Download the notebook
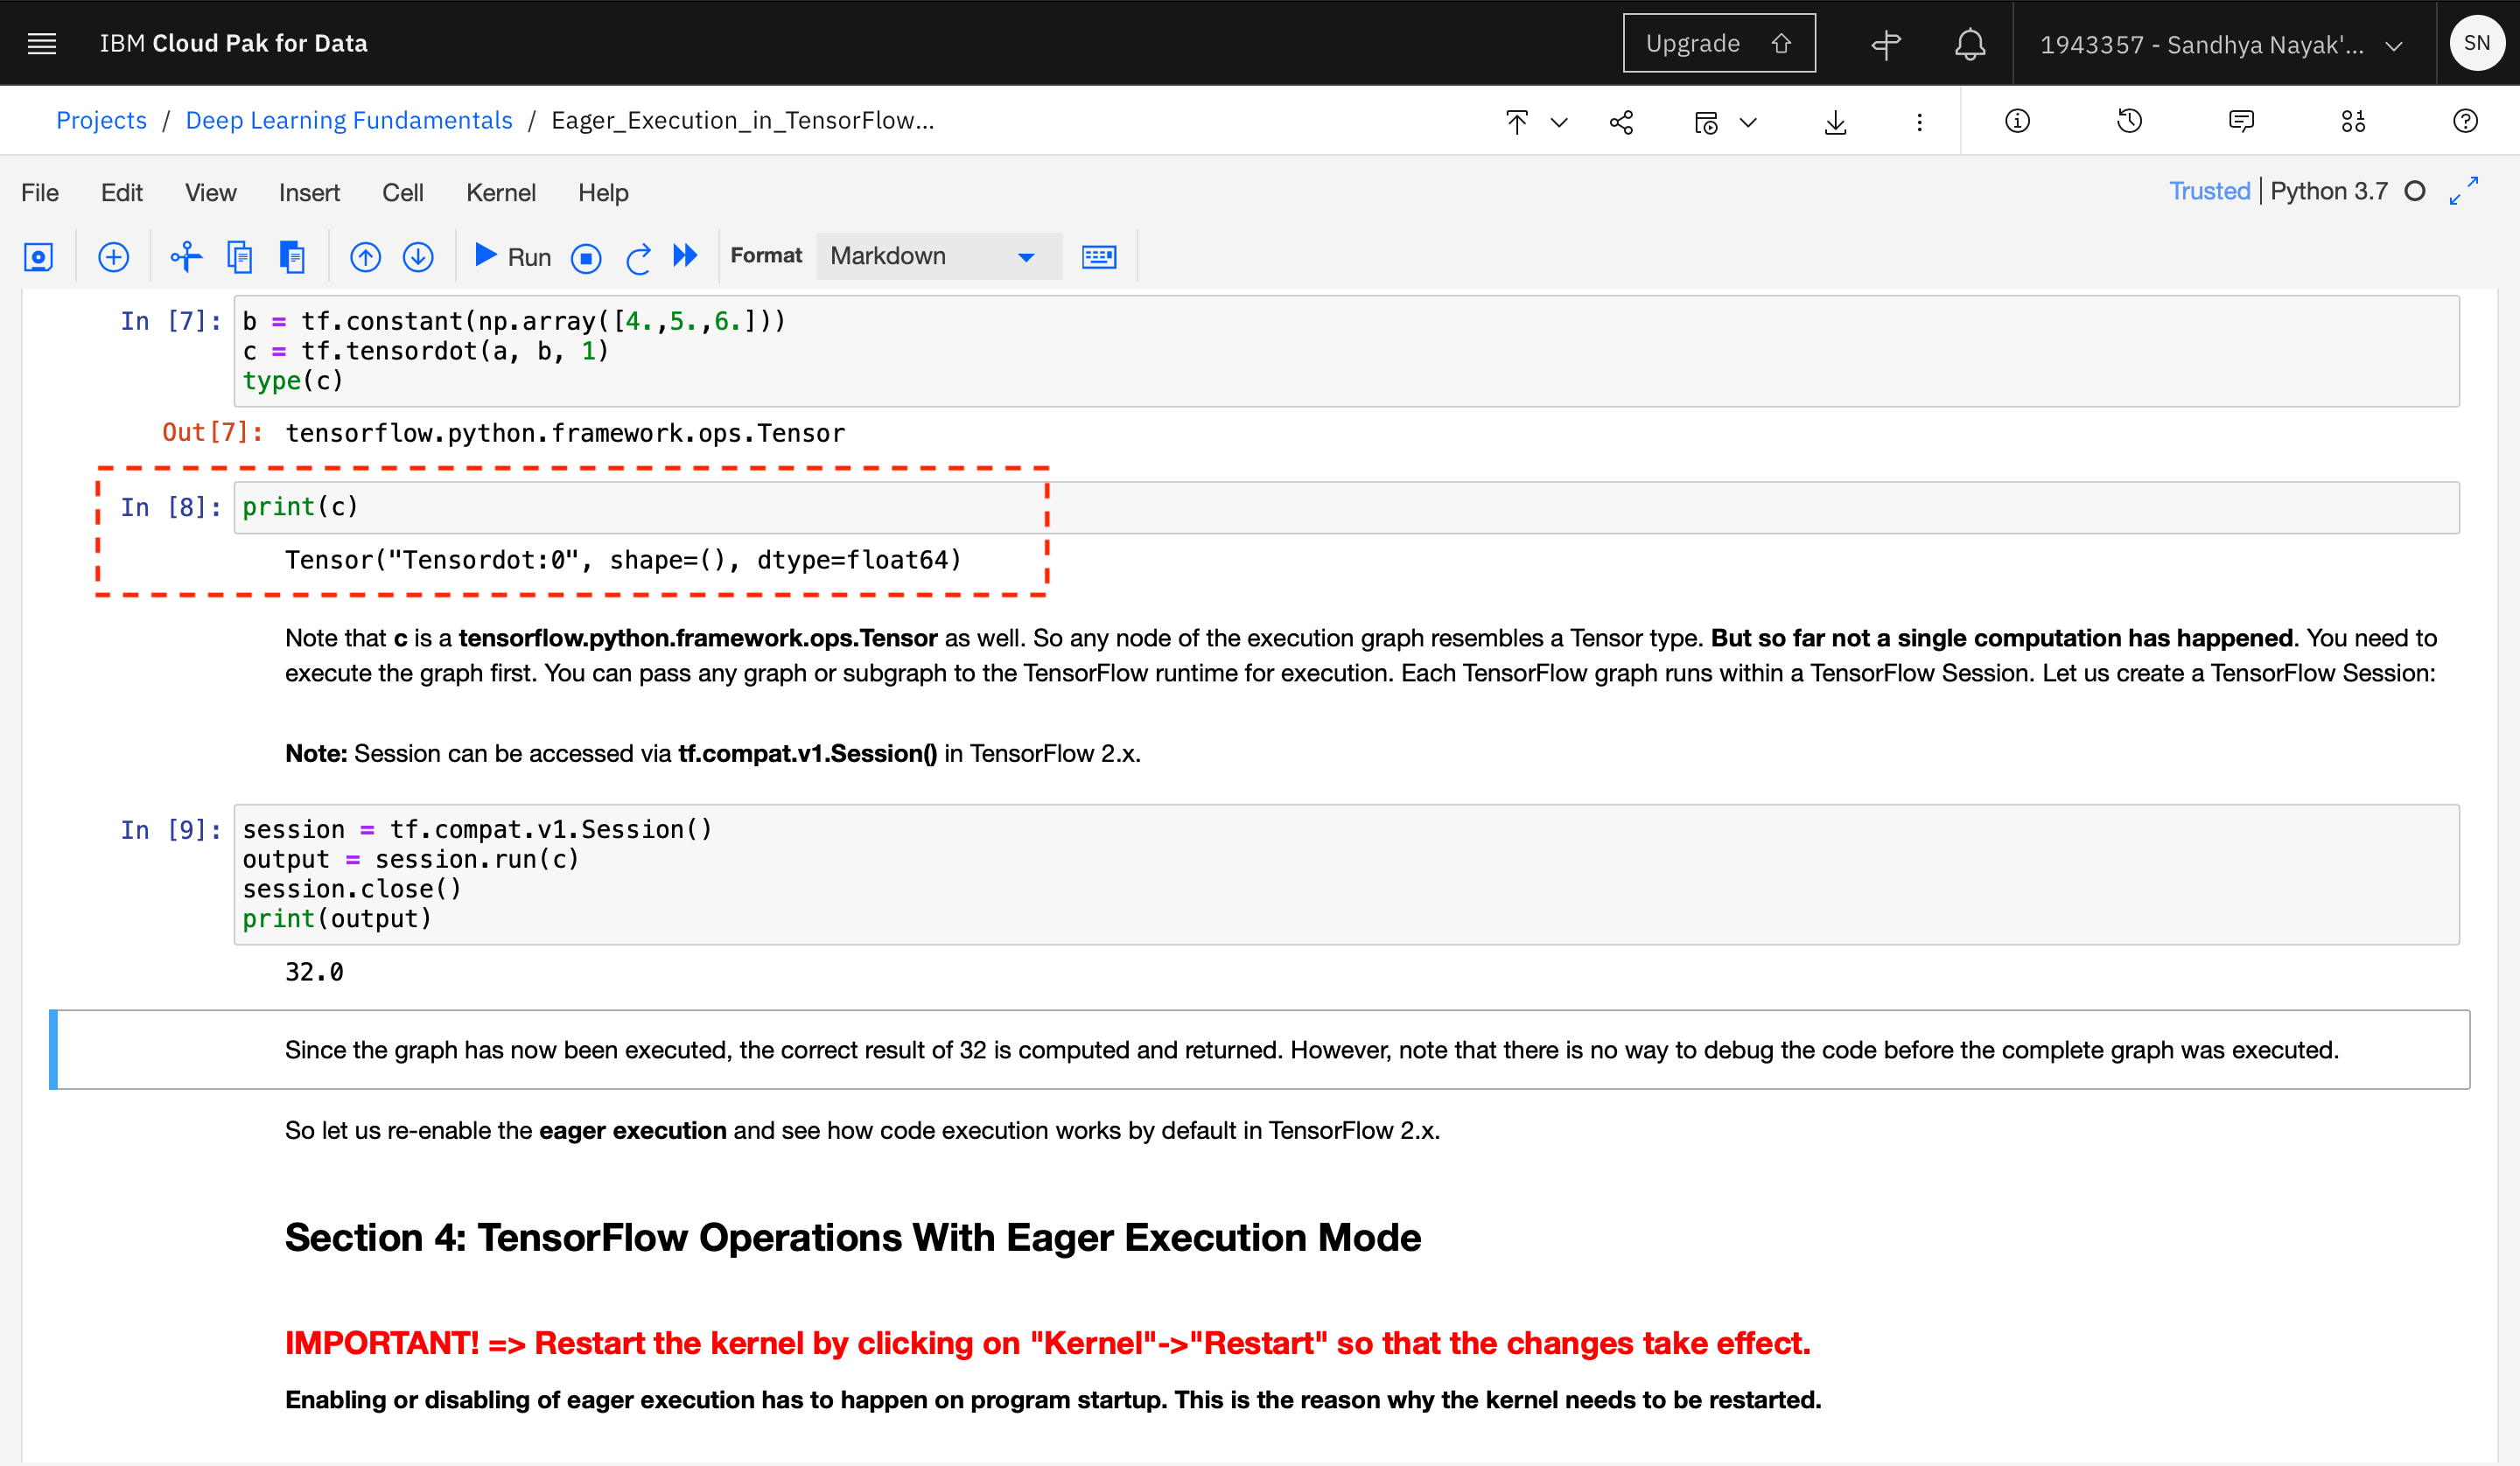This screenshot has height=1466, width=2520. [x=1836, y=121]
